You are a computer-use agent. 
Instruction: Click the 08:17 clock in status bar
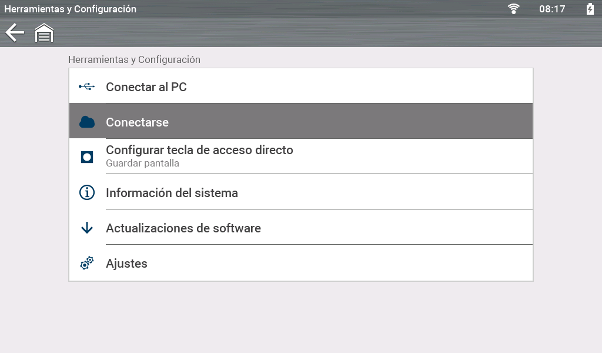point(552,9)
